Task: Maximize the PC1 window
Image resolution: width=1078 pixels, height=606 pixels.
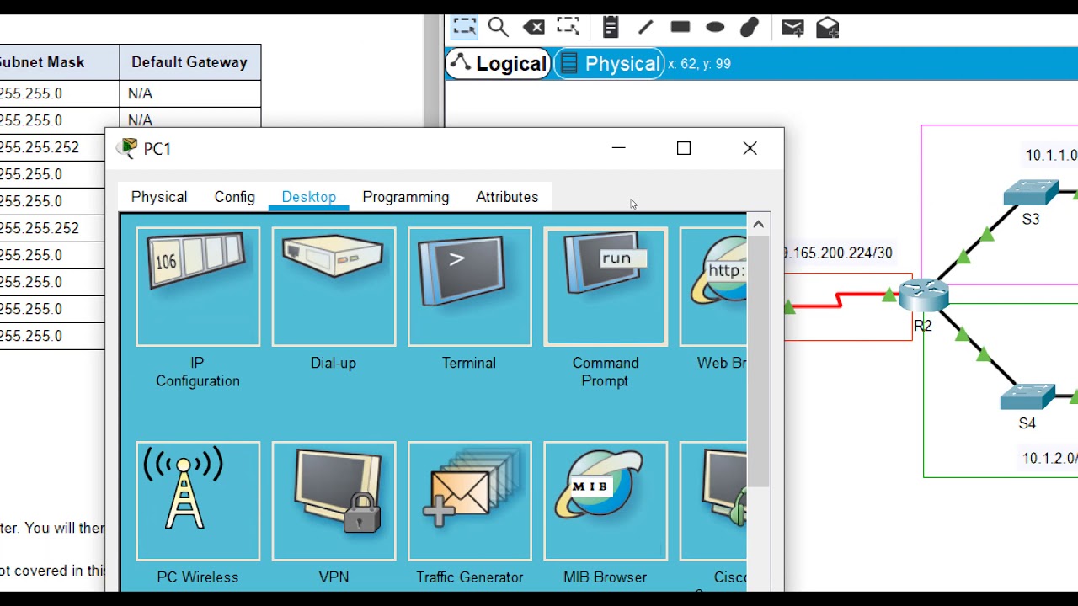Action: (684, 149)
